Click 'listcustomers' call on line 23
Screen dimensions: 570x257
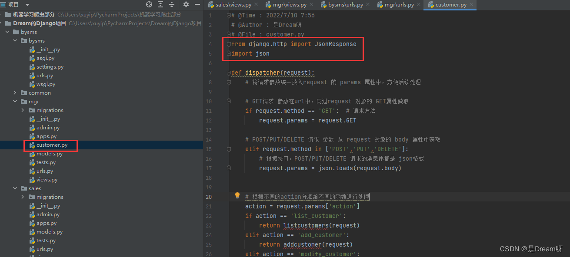click(x=306, y=225)
